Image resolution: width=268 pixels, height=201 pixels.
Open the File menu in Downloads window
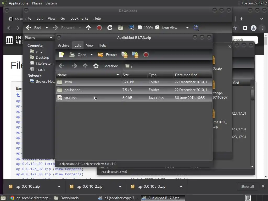pos(28,19)
